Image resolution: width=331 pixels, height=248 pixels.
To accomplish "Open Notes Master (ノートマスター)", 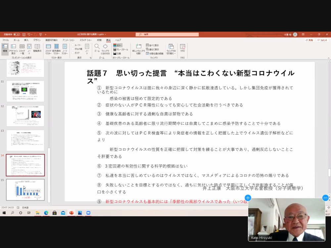I will click(65, 49).
